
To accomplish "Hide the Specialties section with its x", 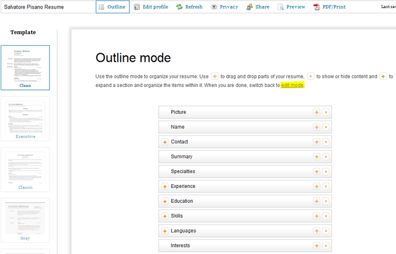I will pyautogui.click(x=326, y=171).
